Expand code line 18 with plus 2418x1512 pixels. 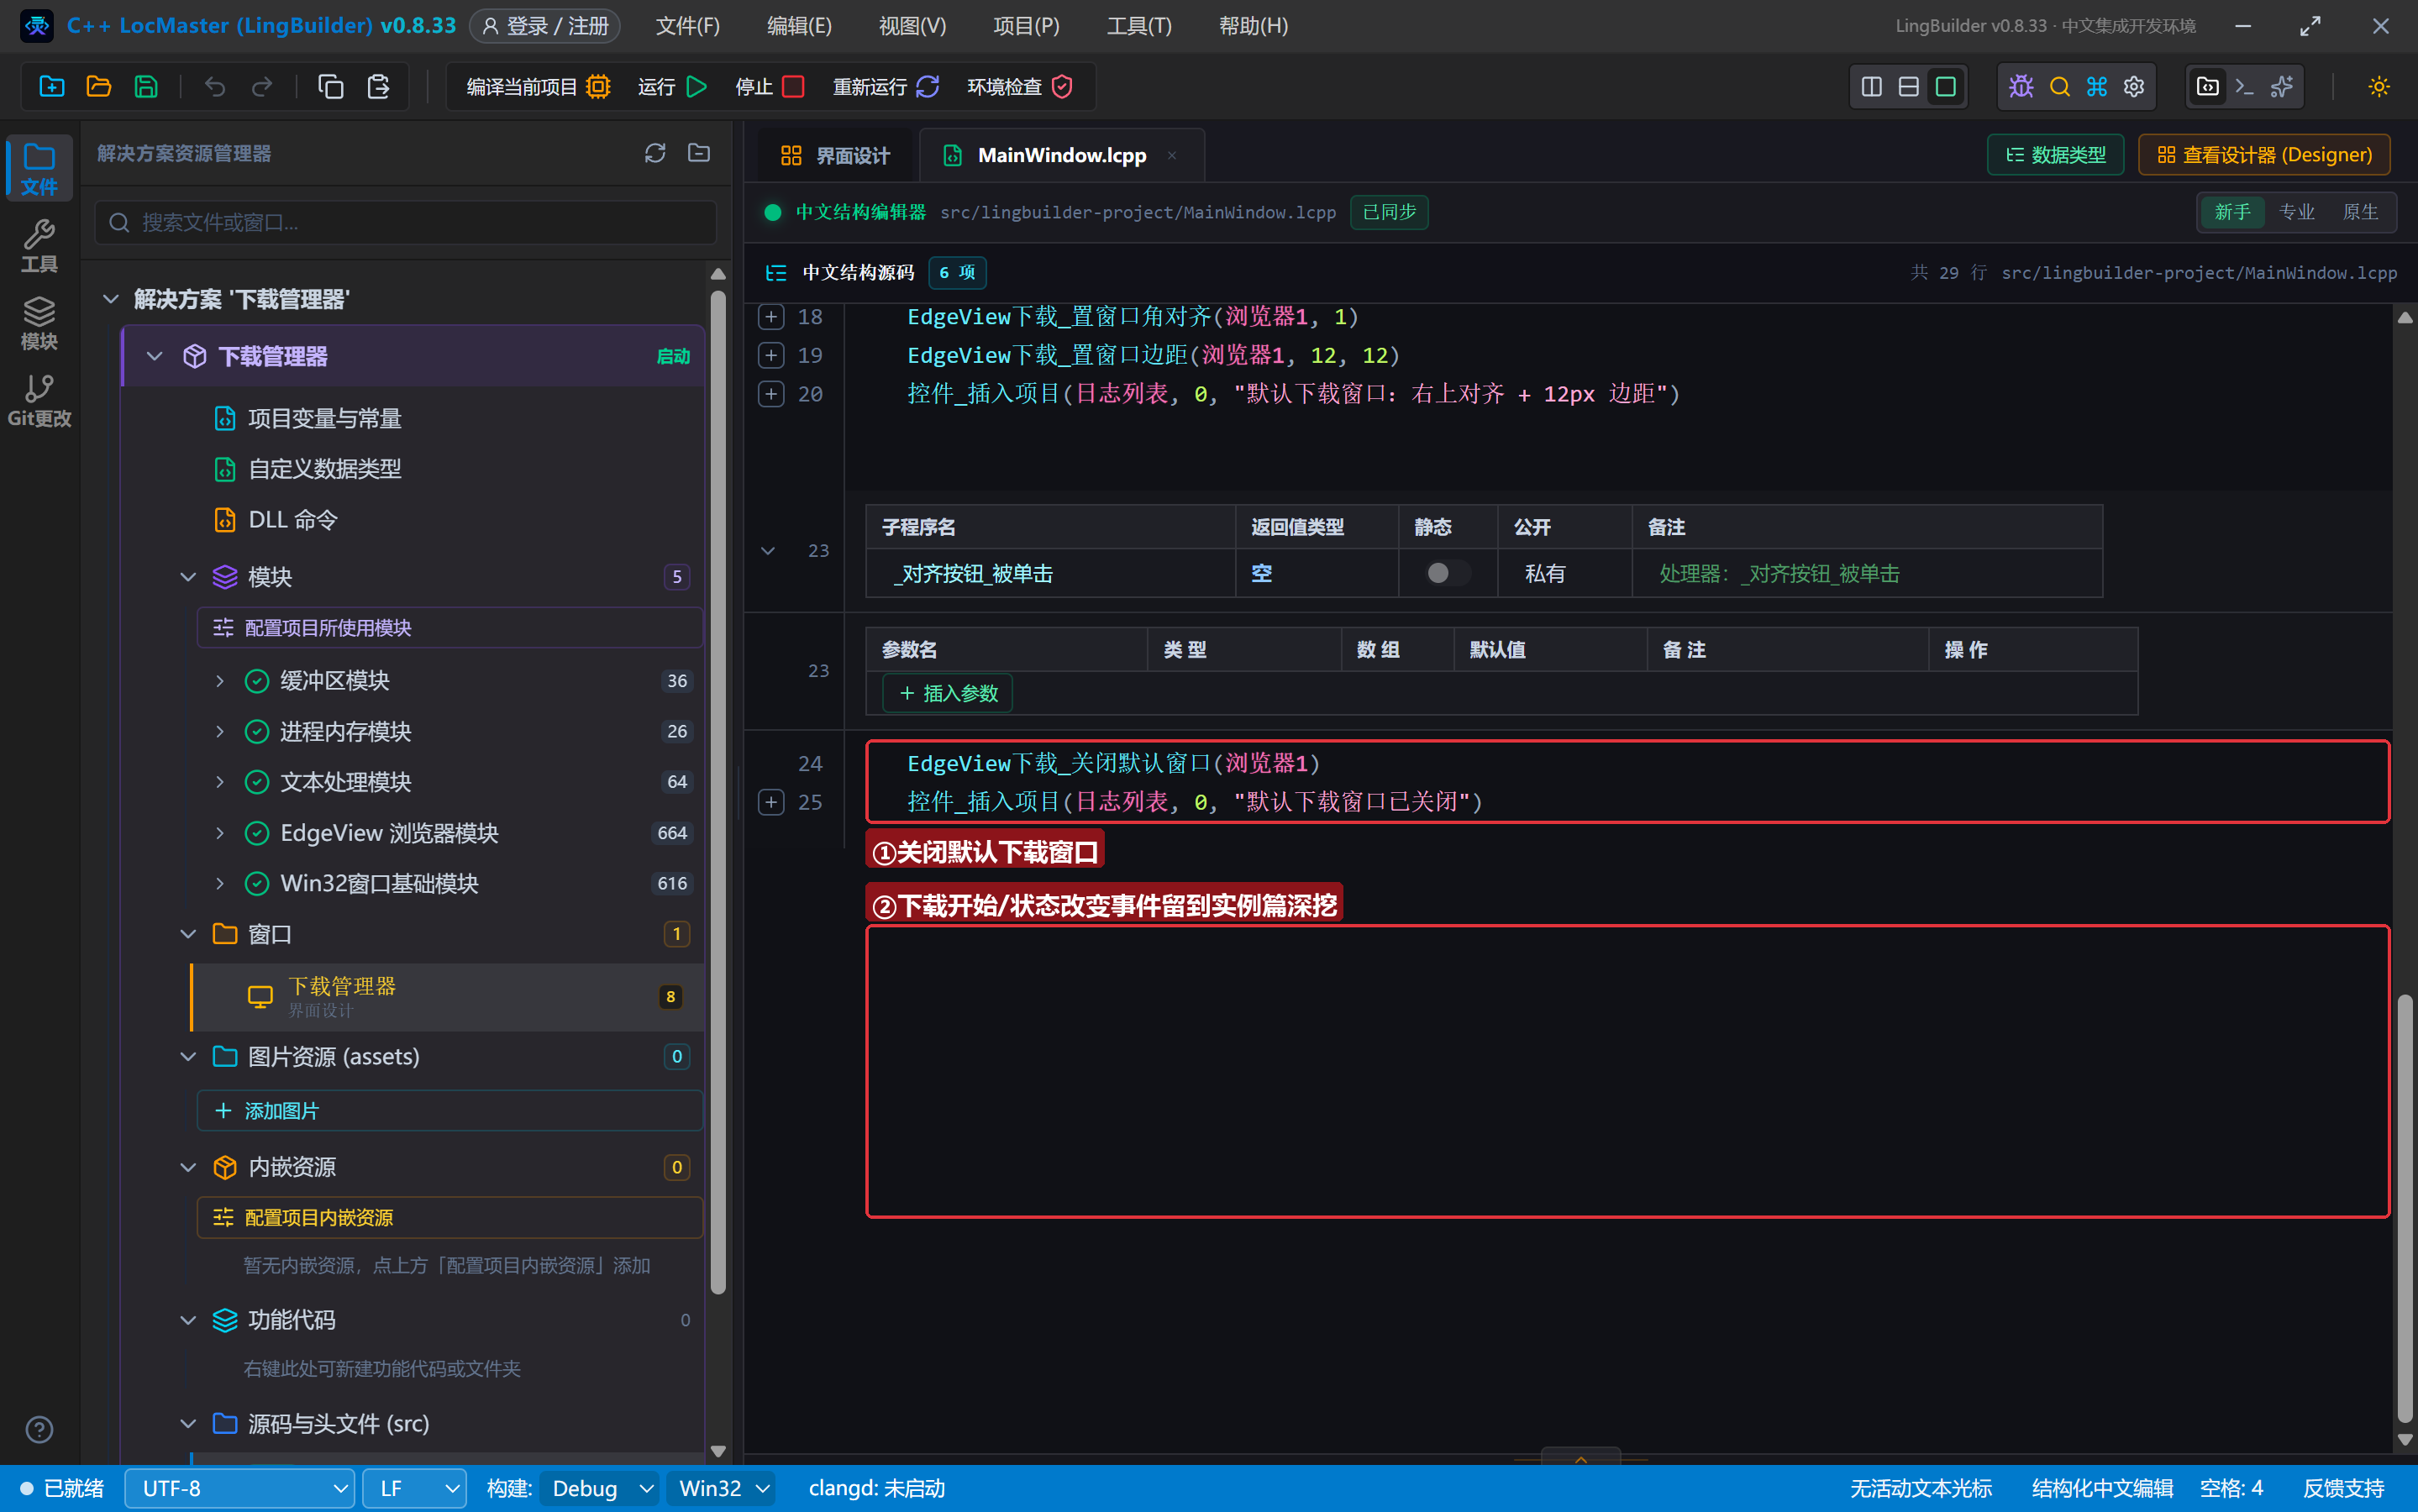click(x=771, y=317)
